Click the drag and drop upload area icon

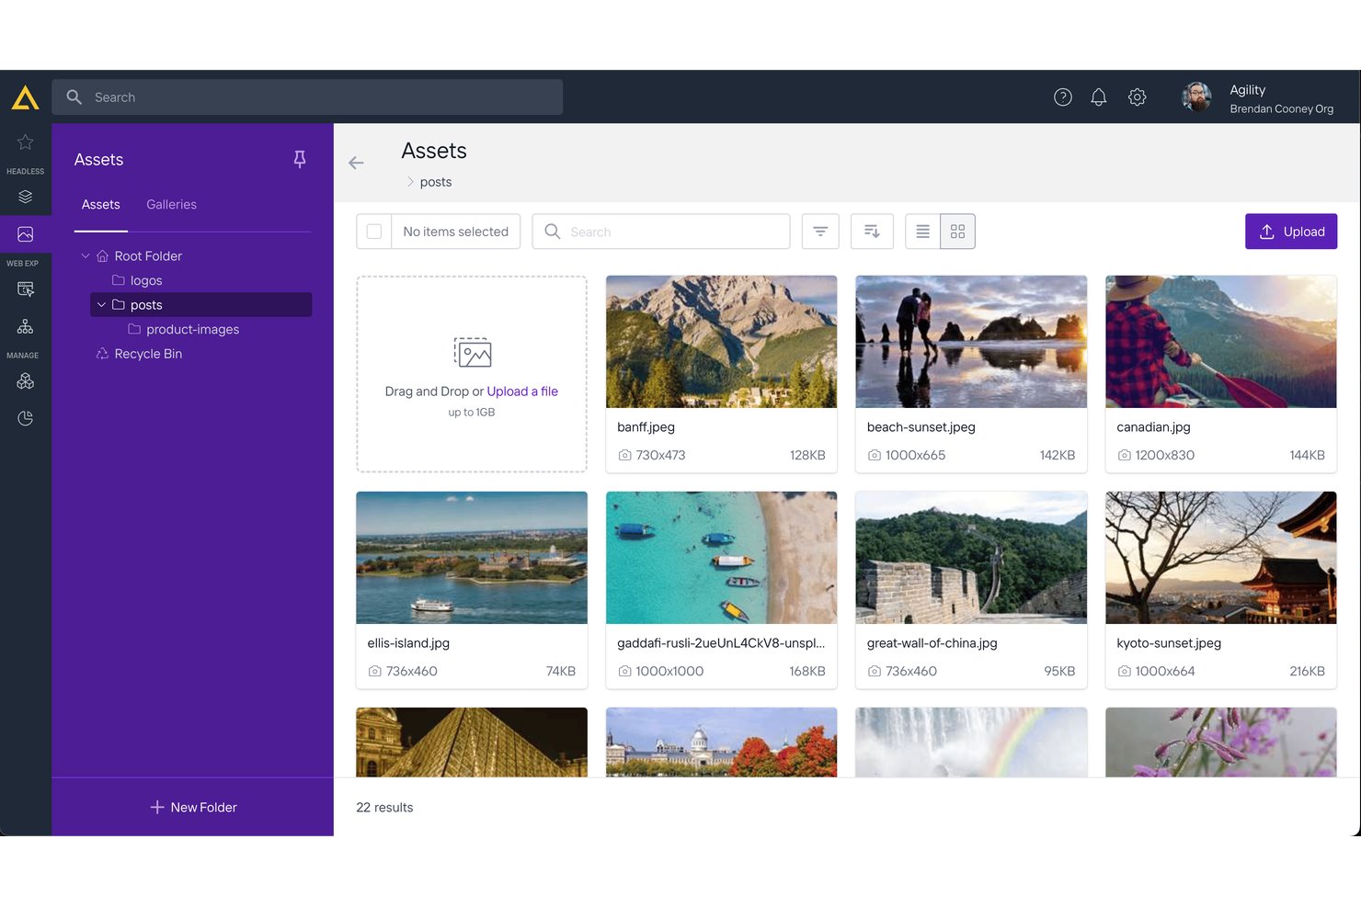tap(473, 353)
